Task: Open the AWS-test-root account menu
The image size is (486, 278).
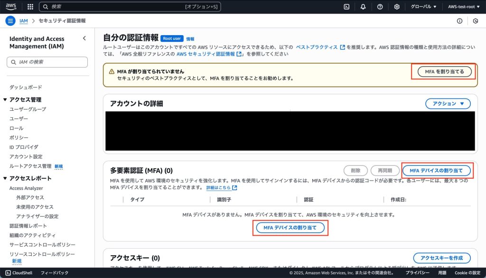Action: pos(464,7)
